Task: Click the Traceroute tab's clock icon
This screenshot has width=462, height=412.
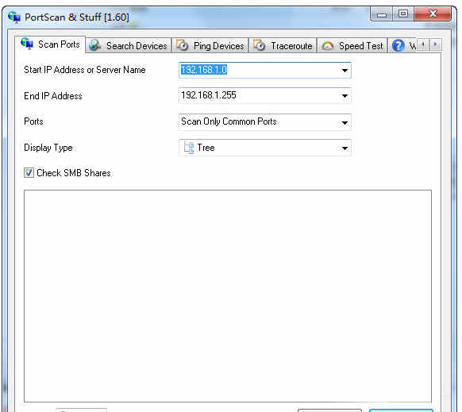Action: pos(260,45)
